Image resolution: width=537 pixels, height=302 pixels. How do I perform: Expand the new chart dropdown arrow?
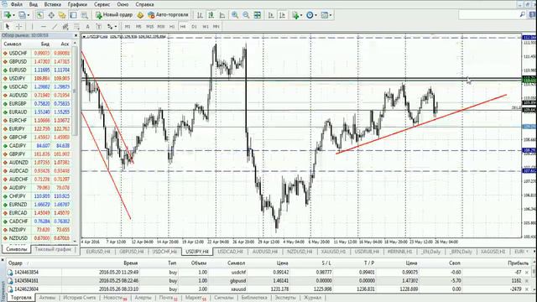(x=13, y=15)
